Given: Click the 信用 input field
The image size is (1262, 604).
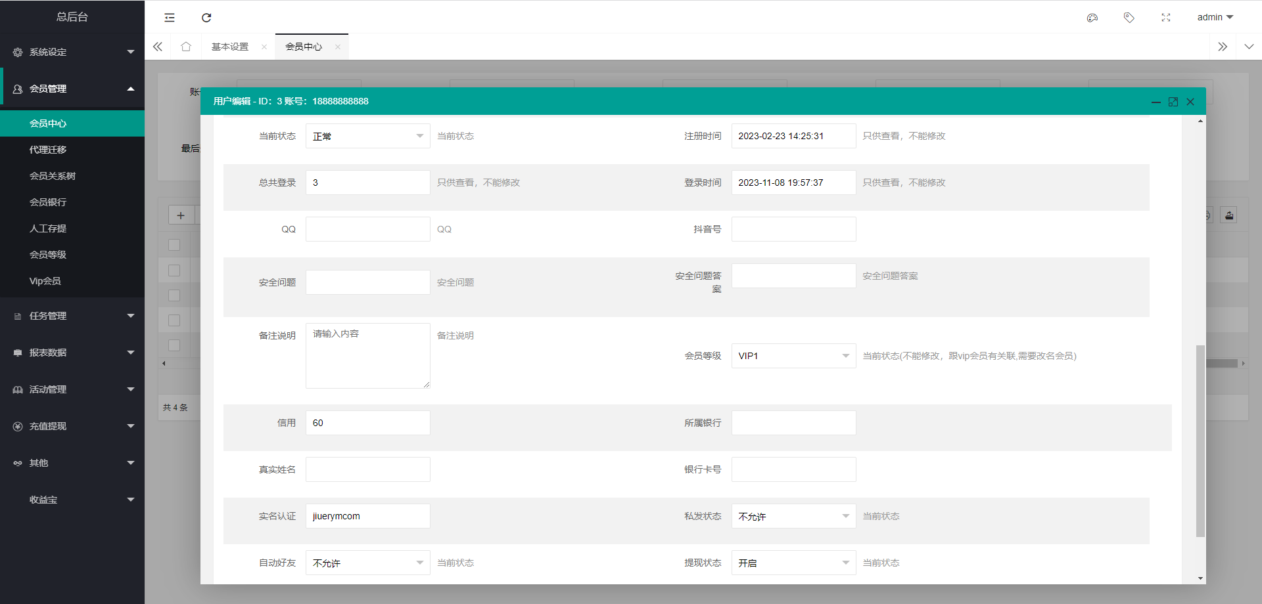Looking at the screenshot, I should (367, 423).
